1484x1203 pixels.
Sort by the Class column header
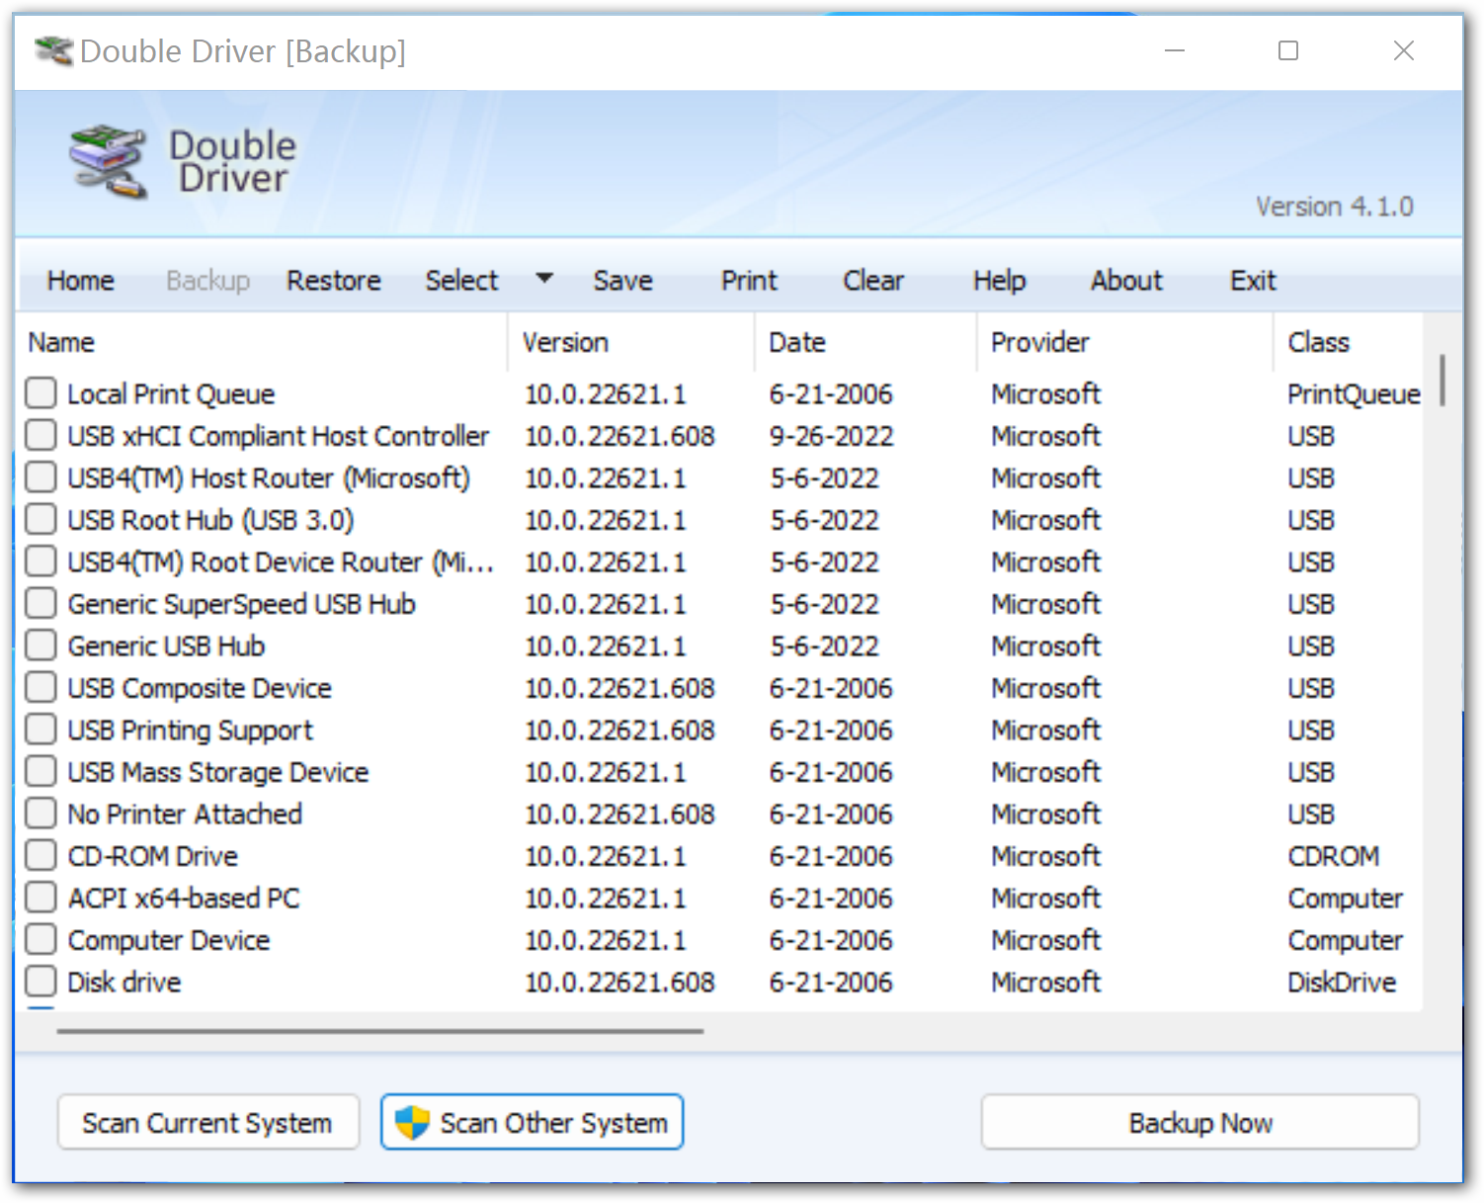[x=1349, y=342]
